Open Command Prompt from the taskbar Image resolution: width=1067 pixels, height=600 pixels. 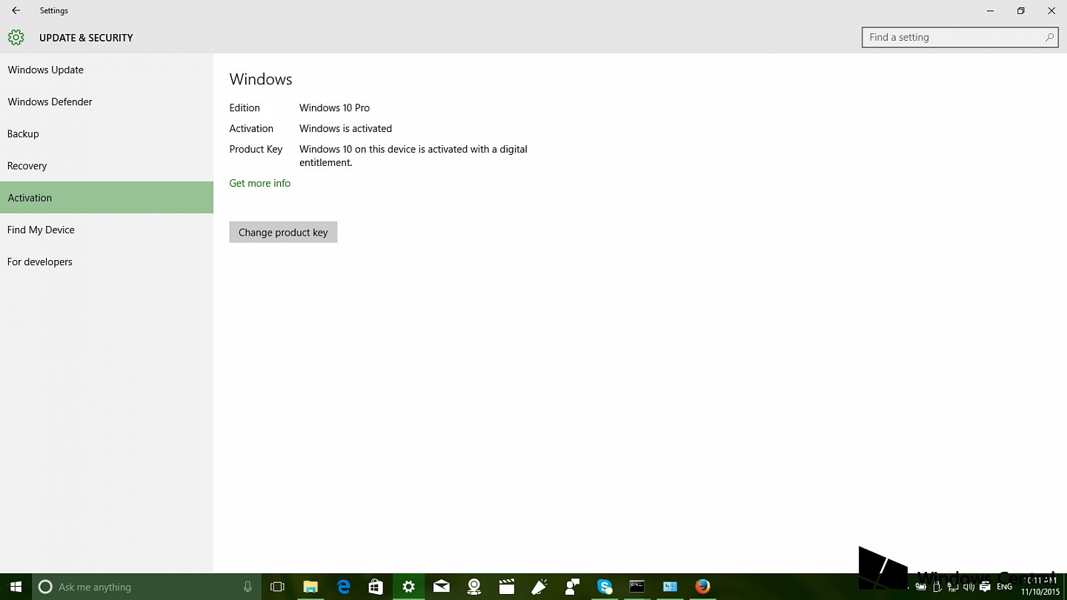(x=637, y=586)
